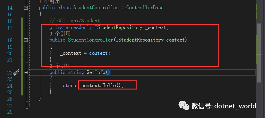
Task: Click line number 17 in the gutter
Action: coord(10,27)
